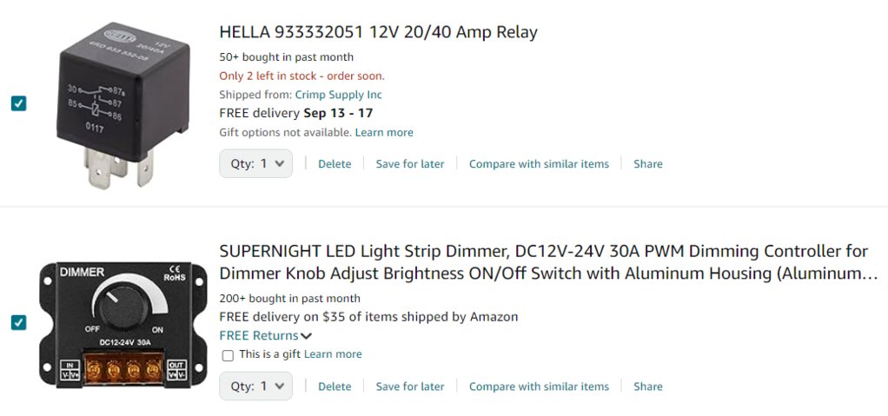Open Learn more about gift options unavailable
The width and height of the screenshot is (888, 416).
(x=384, y=132)
